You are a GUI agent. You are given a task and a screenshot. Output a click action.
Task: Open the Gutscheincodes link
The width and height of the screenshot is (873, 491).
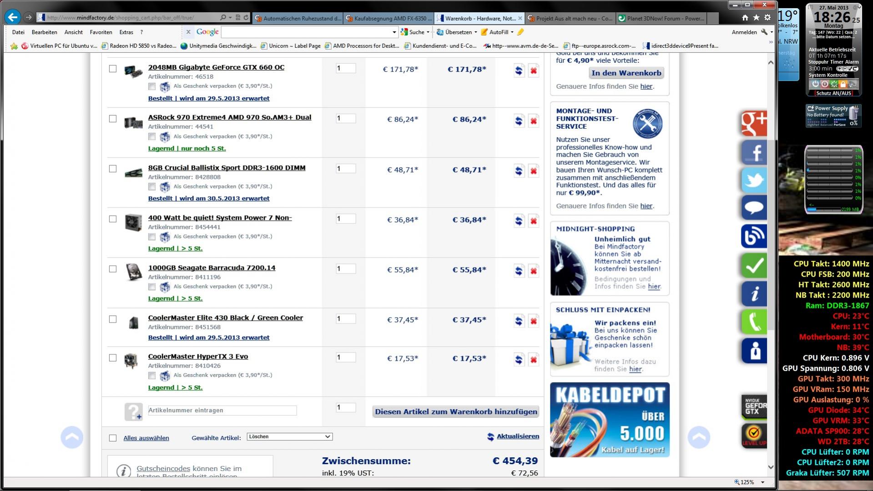(163, 468)
